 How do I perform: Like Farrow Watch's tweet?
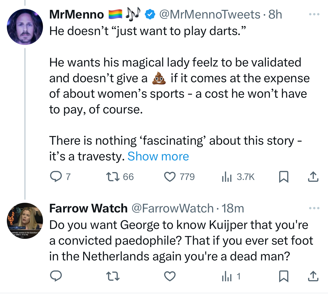(x=170, y=276)
